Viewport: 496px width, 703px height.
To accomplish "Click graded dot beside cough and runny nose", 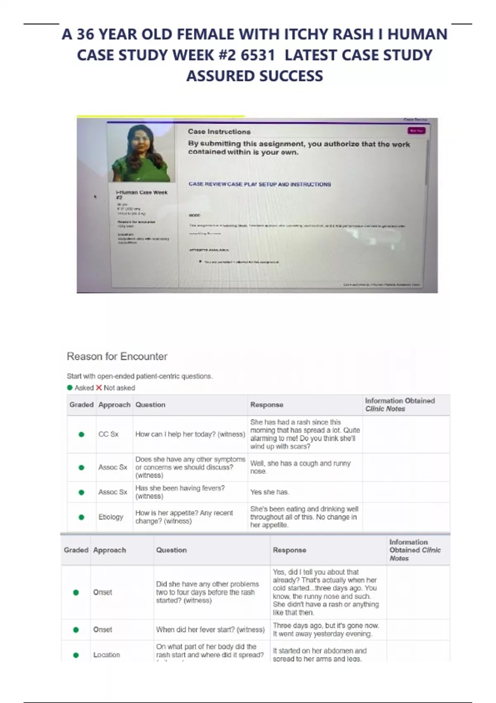I will coord(81,467).
